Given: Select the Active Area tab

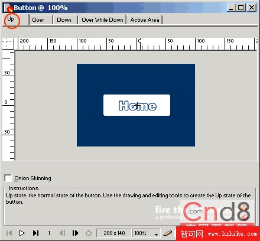Looking at the screenshot, I should point(145,20).
